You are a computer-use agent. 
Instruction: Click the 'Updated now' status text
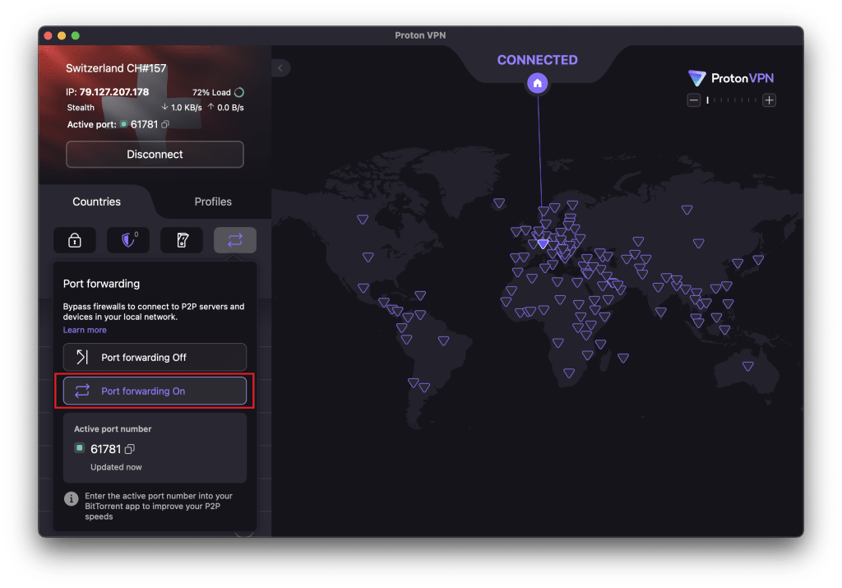point(116,467)
